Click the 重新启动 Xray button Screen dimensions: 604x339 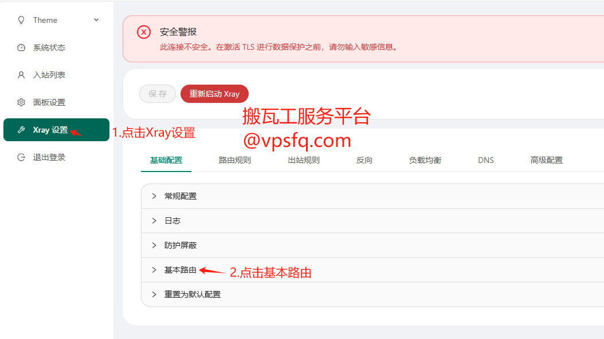click(214, 94)
